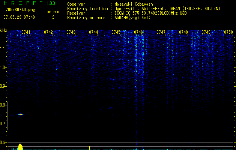This screenshot has width=236, height=150.
Task: Click the small green dot echo near 0744
Action: (89, 116)
